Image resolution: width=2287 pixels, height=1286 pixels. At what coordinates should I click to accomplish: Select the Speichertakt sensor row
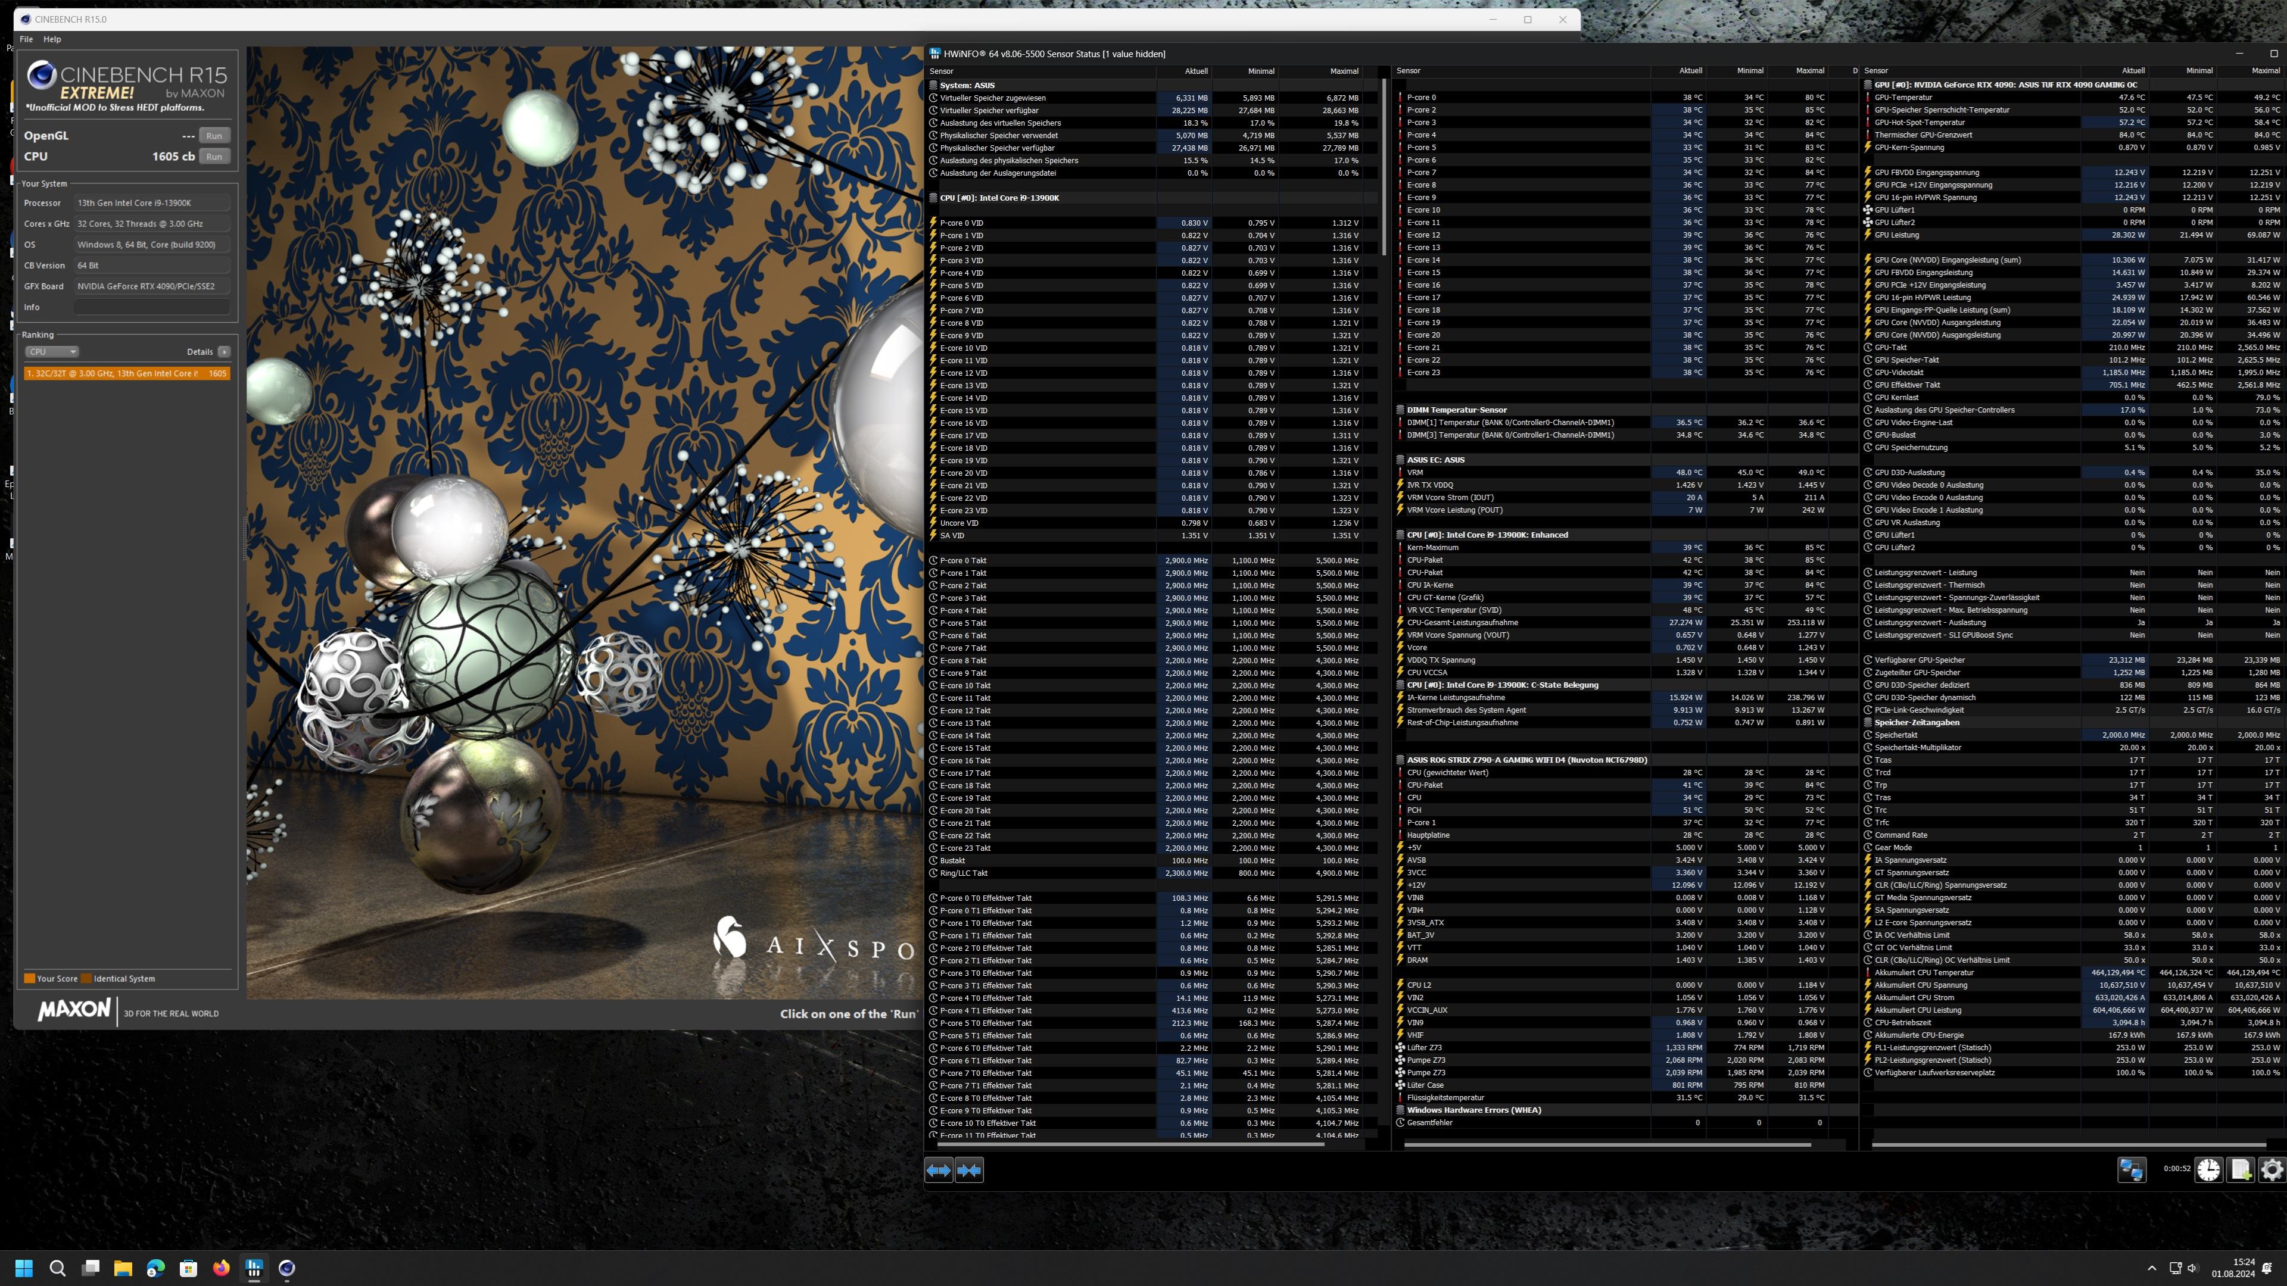pos(2073,735)
